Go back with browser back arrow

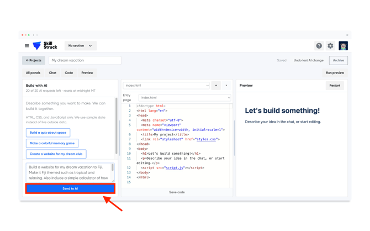(34, 35)
